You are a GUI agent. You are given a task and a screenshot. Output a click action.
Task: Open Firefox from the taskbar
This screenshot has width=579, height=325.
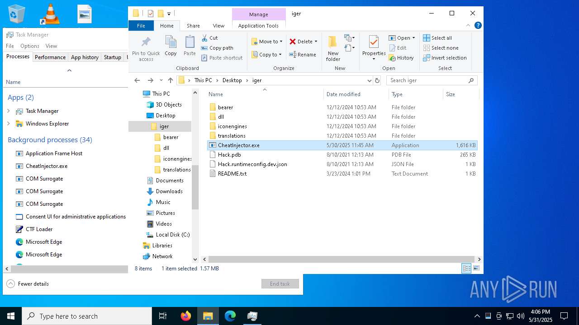186,316
